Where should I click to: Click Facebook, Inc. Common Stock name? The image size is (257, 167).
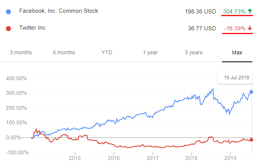click(x=58, y=11)
